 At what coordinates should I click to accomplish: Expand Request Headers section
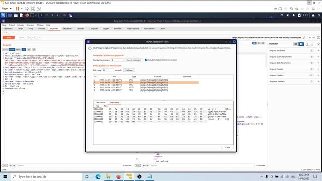click(x=318, y=75)
